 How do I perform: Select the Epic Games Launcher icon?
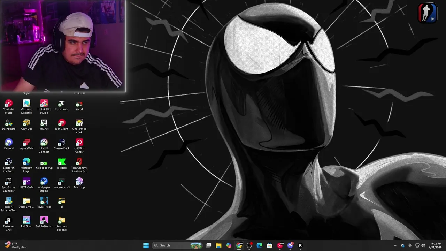(x=9, y=185)
